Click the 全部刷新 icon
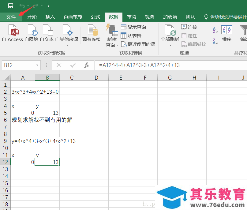The image size is (247, 210). pyautogui.click(x=170, y=30)
